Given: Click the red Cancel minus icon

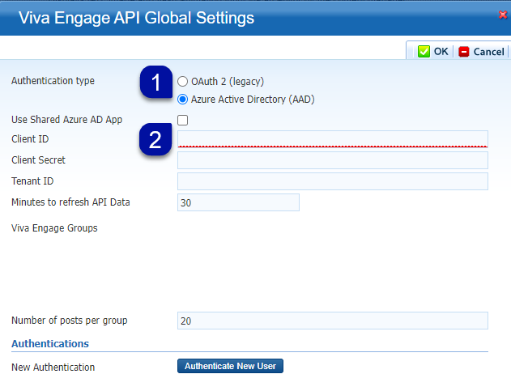Looking at the screenshot, I should (464, 52).
